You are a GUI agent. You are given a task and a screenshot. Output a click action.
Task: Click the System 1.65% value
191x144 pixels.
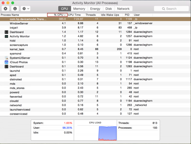(68, 123)
